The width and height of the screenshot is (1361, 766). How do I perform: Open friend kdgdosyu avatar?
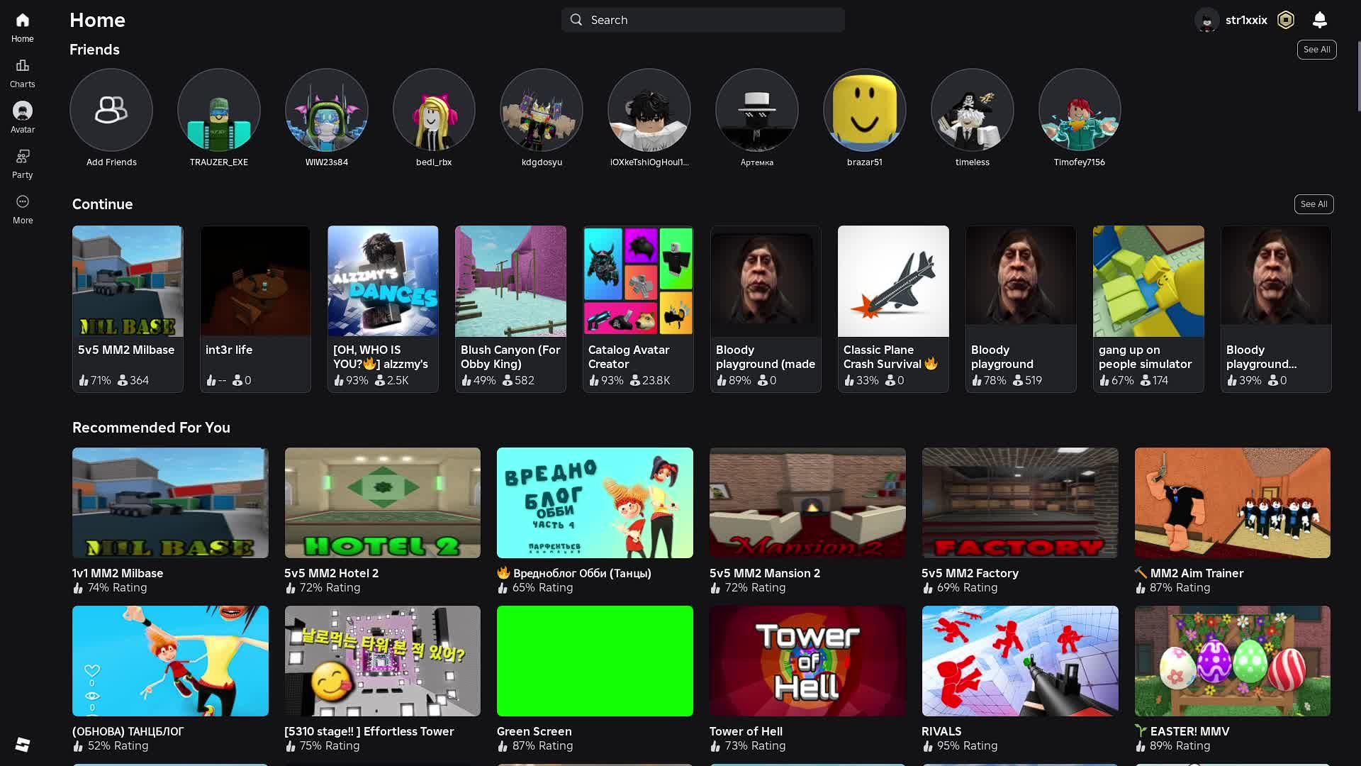[542, 110]
